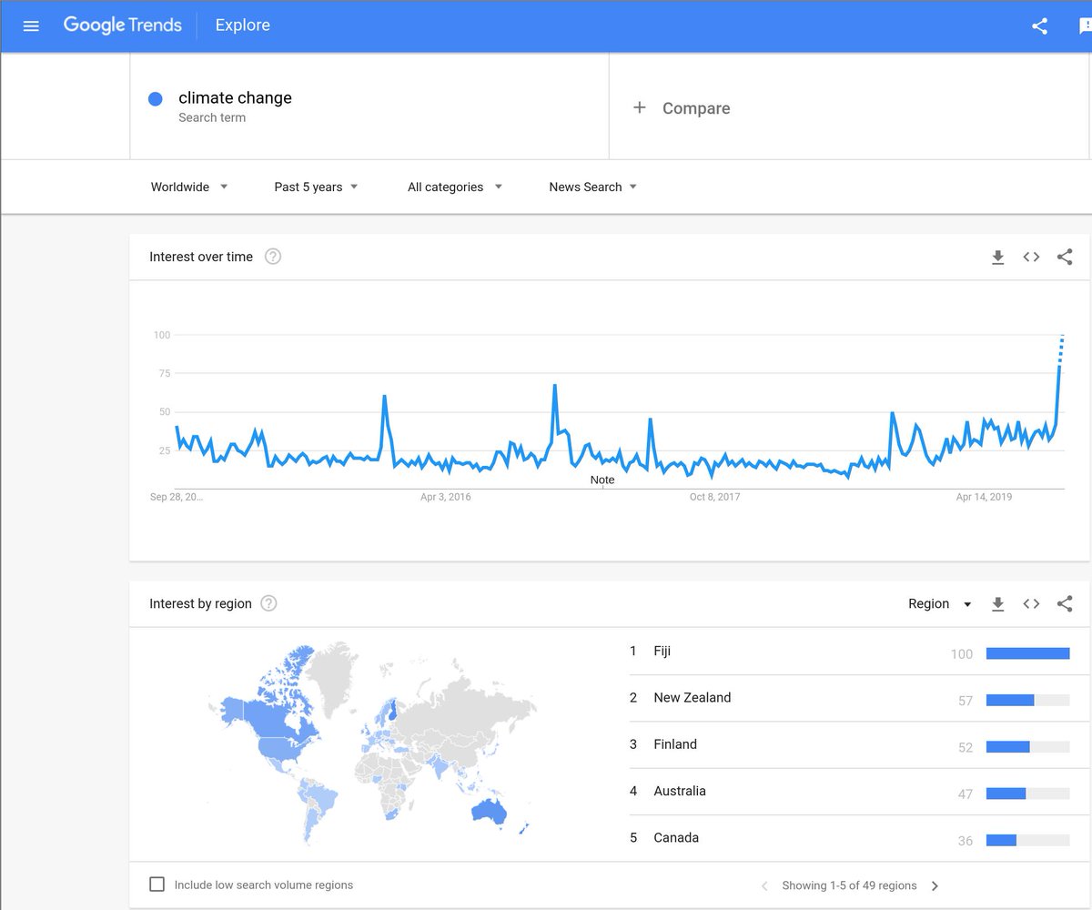Click the 'Interest by region' heading
The height and width of the screenshot is (910, 1092).
tap(200, 603)
